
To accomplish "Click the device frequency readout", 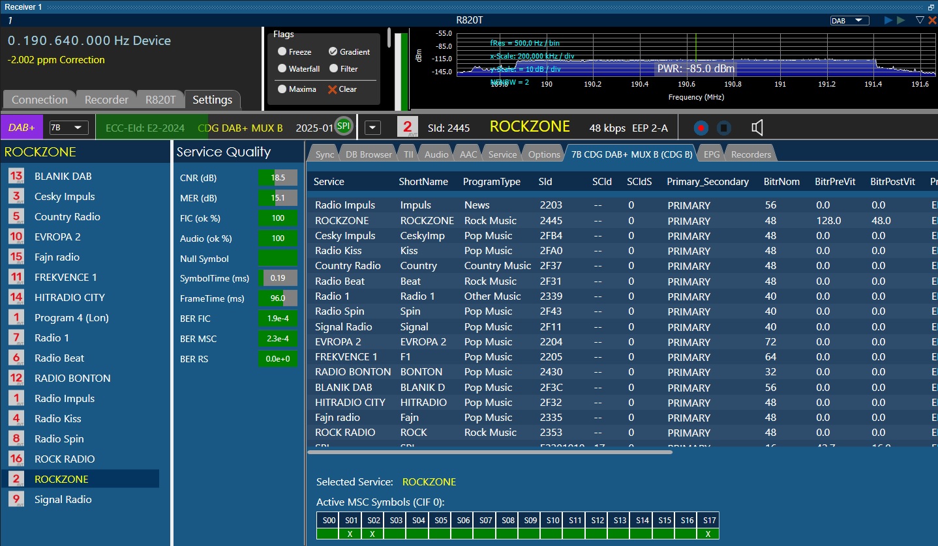I will click(x=89, y=40).
